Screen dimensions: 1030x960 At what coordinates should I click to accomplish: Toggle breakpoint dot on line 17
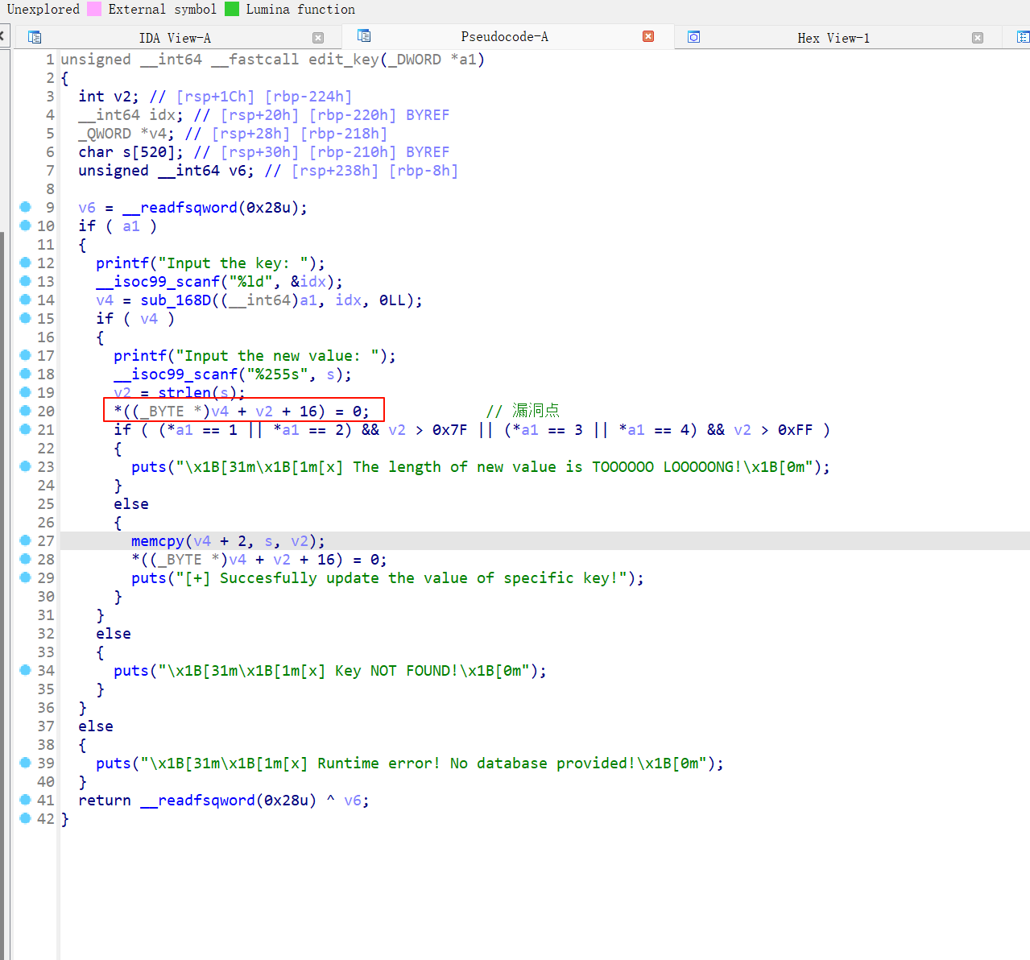tap(25, 355)
